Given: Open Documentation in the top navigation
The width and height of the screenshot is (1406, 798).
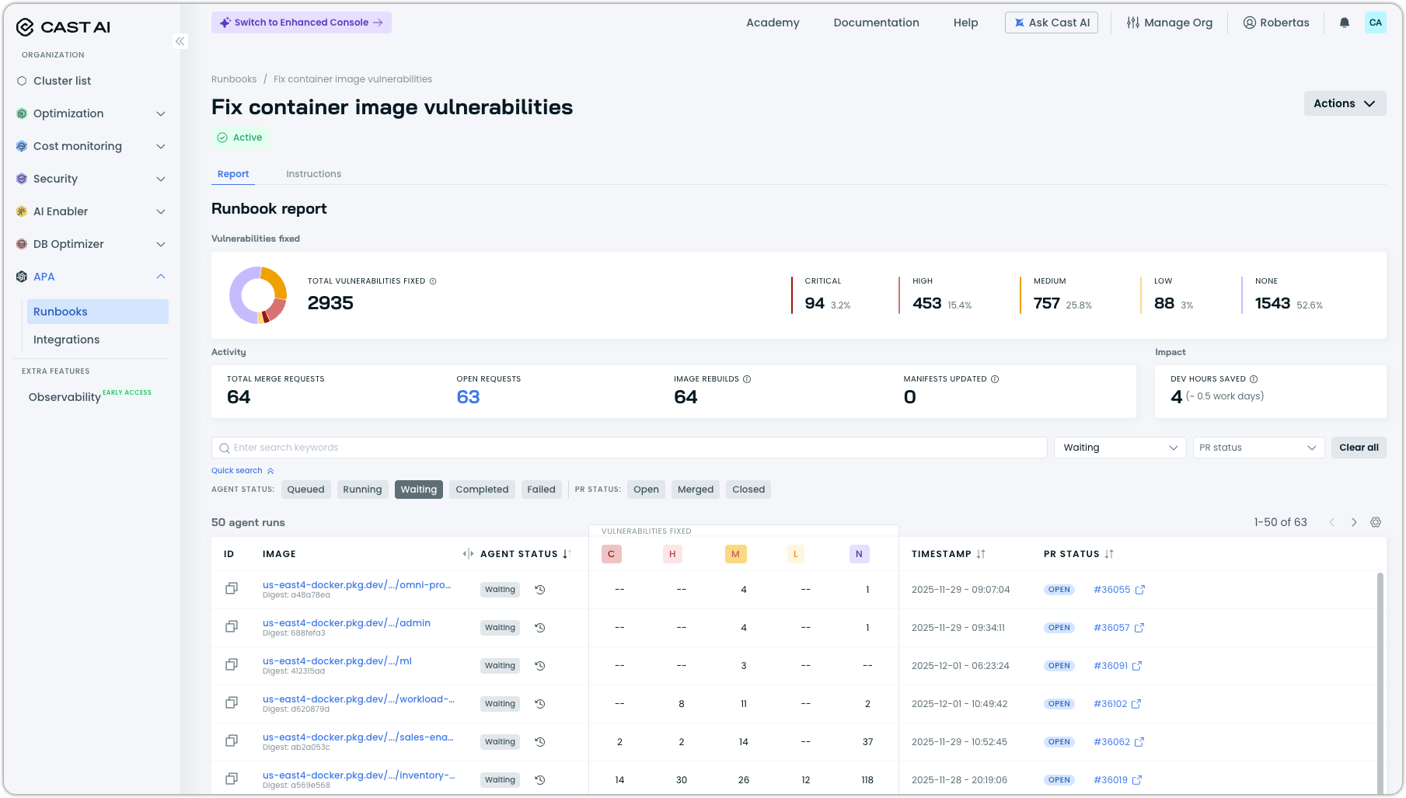Looking at the screenshot, I should coord(876,23).
